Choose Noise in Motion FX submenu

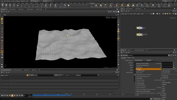click(x=163, y=90)
